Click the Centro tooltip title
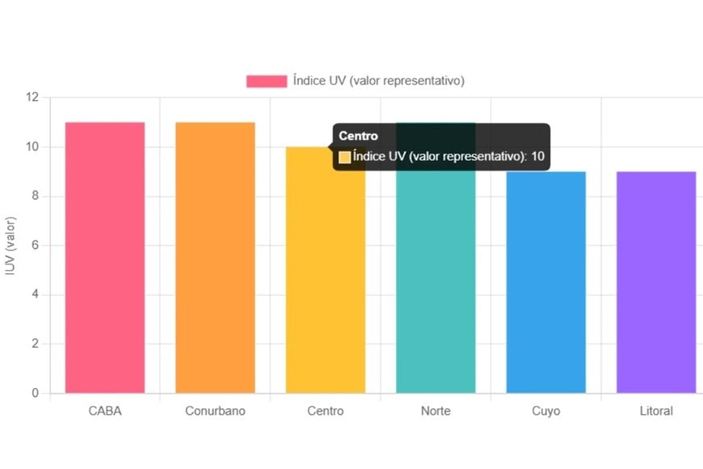703x469 pixels. click(359, 136)
